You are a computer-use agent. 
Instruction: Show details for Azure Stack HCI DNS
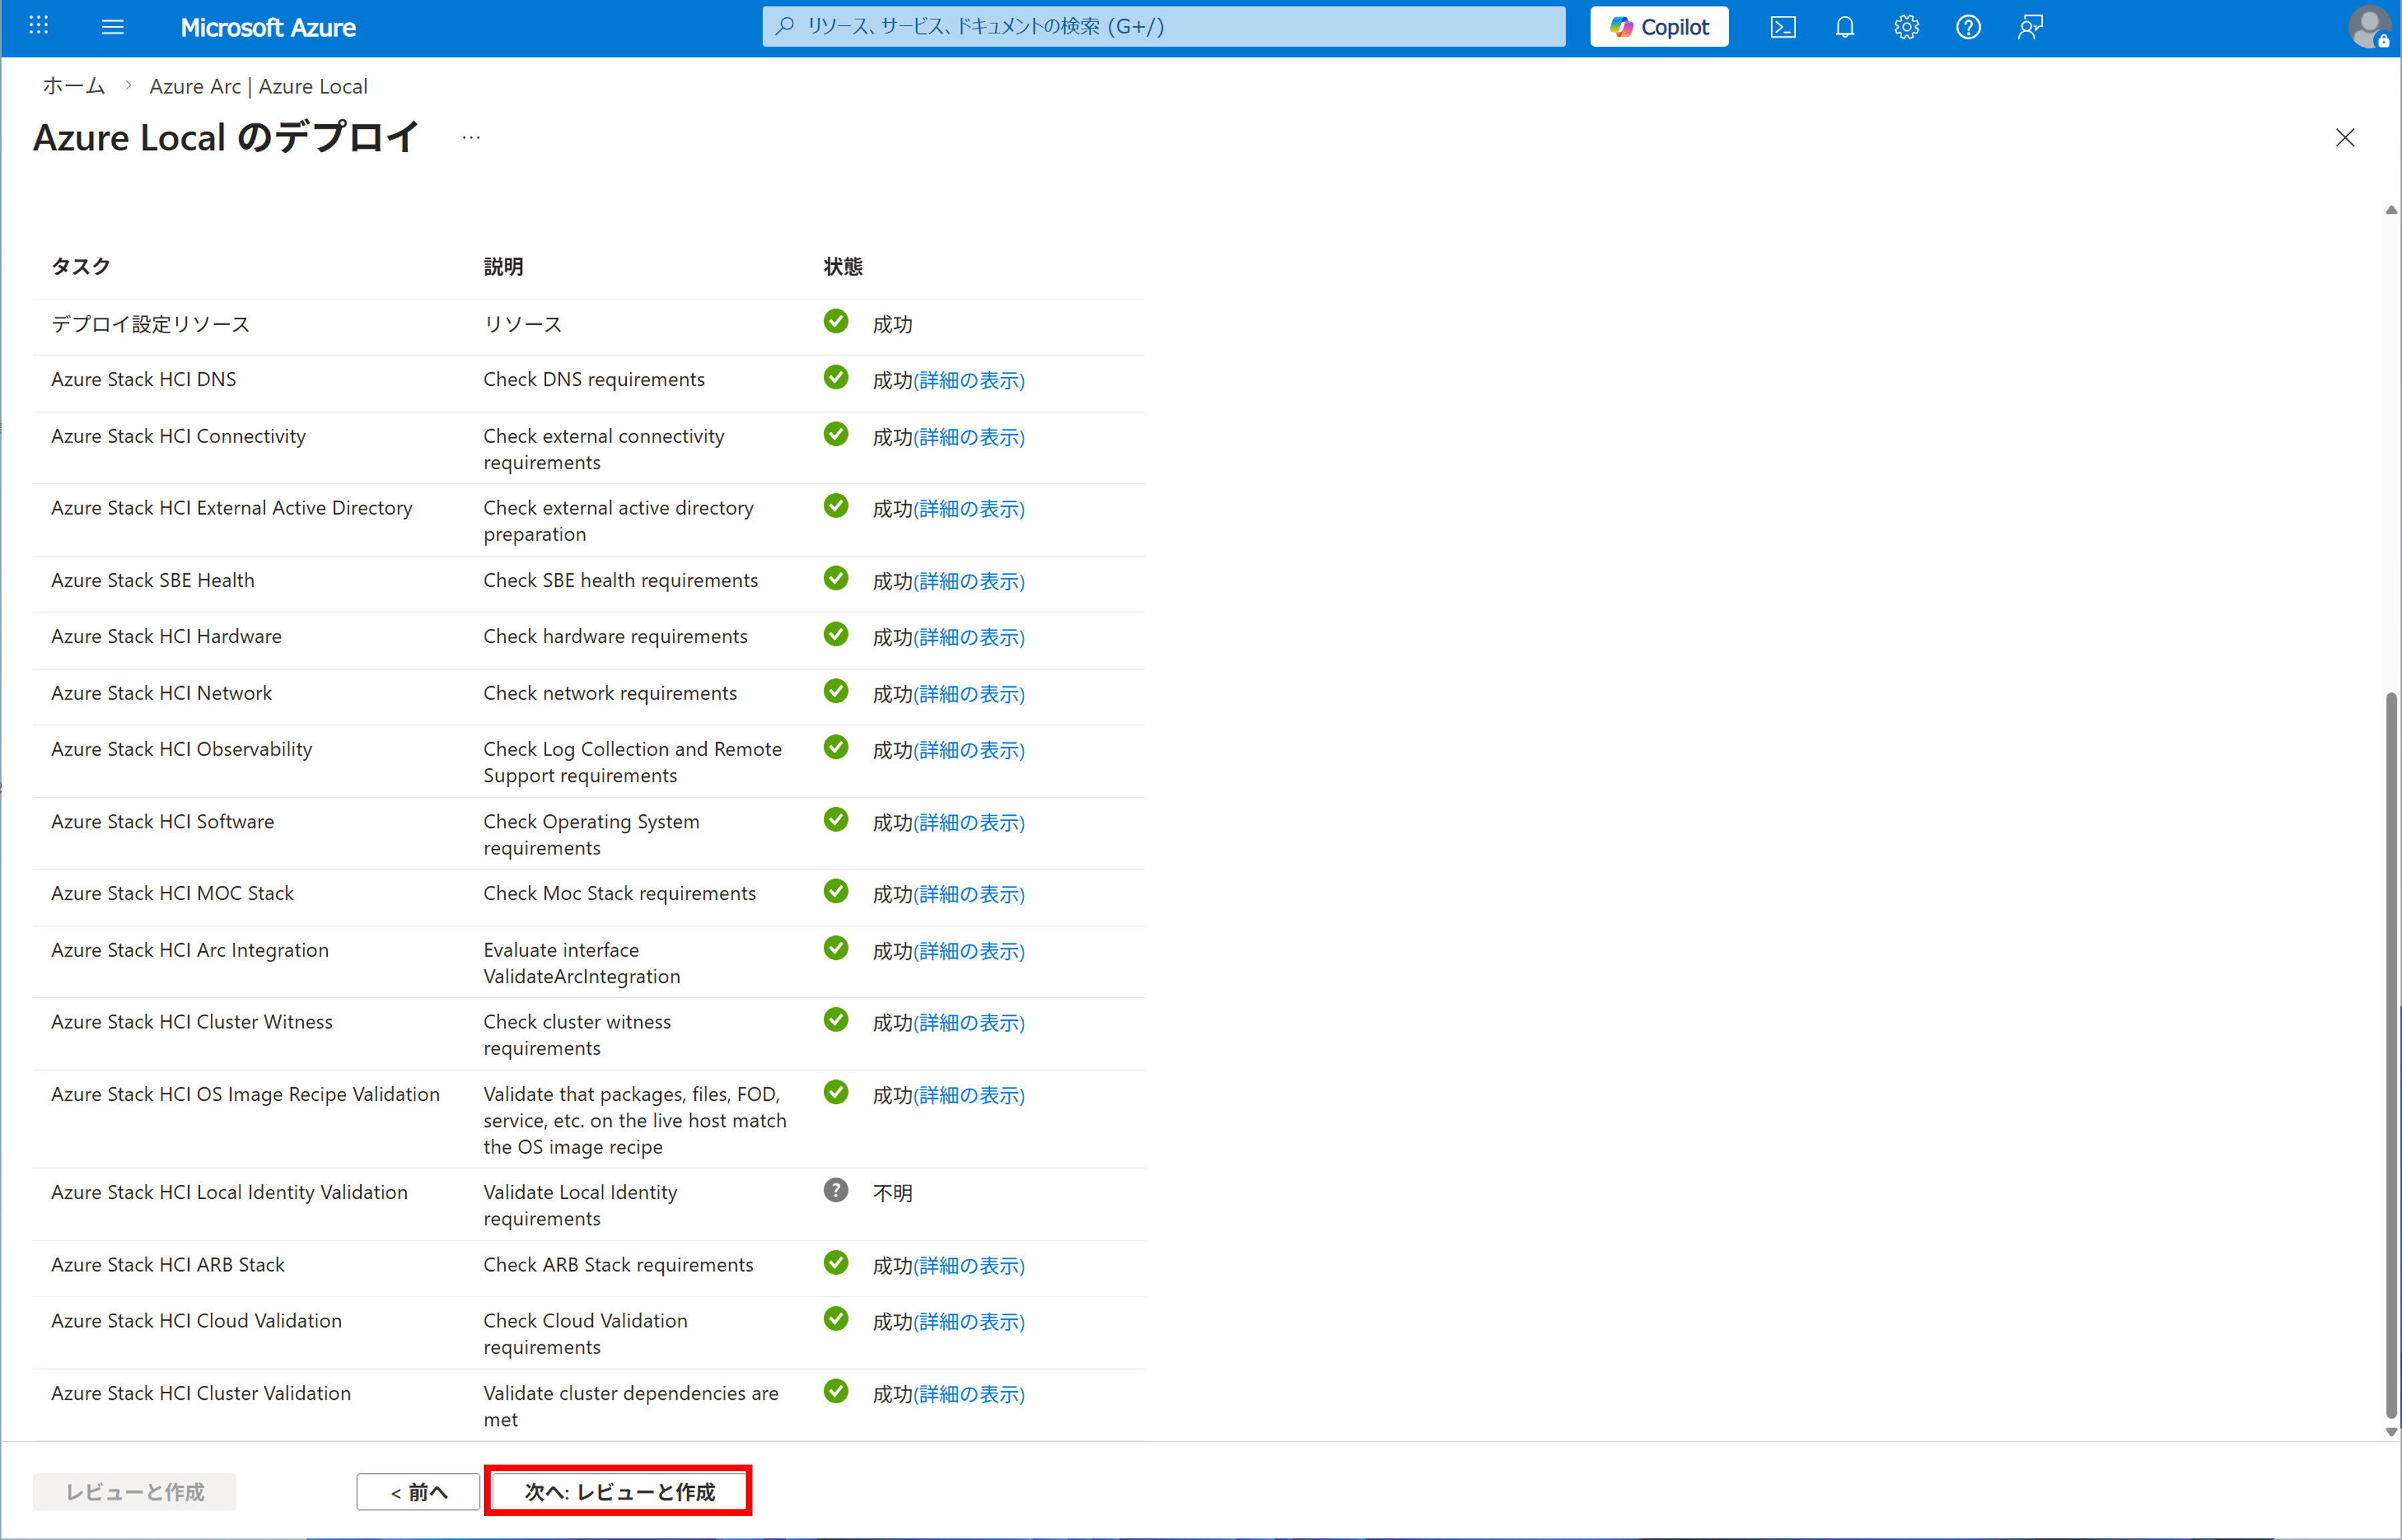click(968, 380)
